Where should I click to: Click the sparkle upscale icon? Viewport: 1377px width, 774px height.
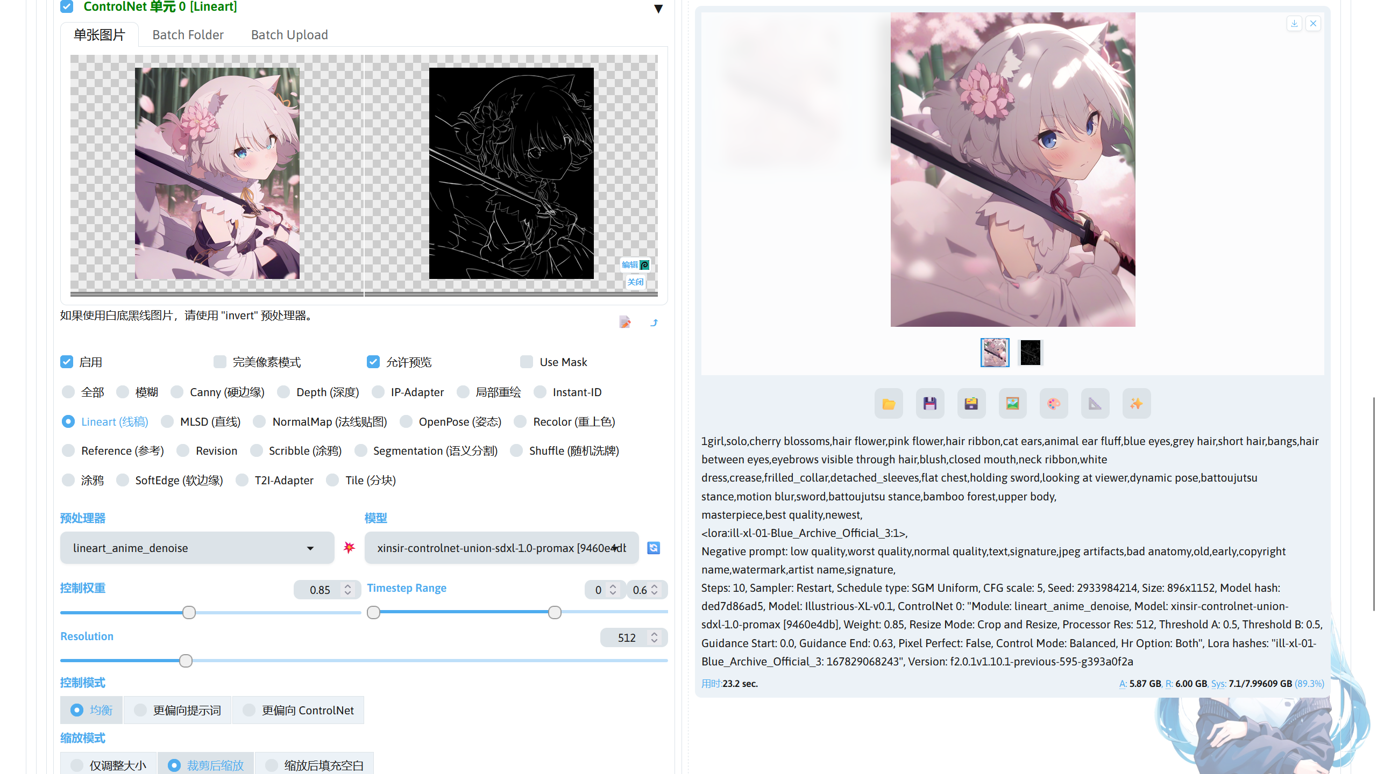(1137, 404)
